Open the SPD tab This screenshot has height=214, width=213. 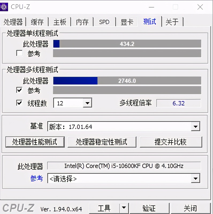pyautogui.click(x=104, y=22)
